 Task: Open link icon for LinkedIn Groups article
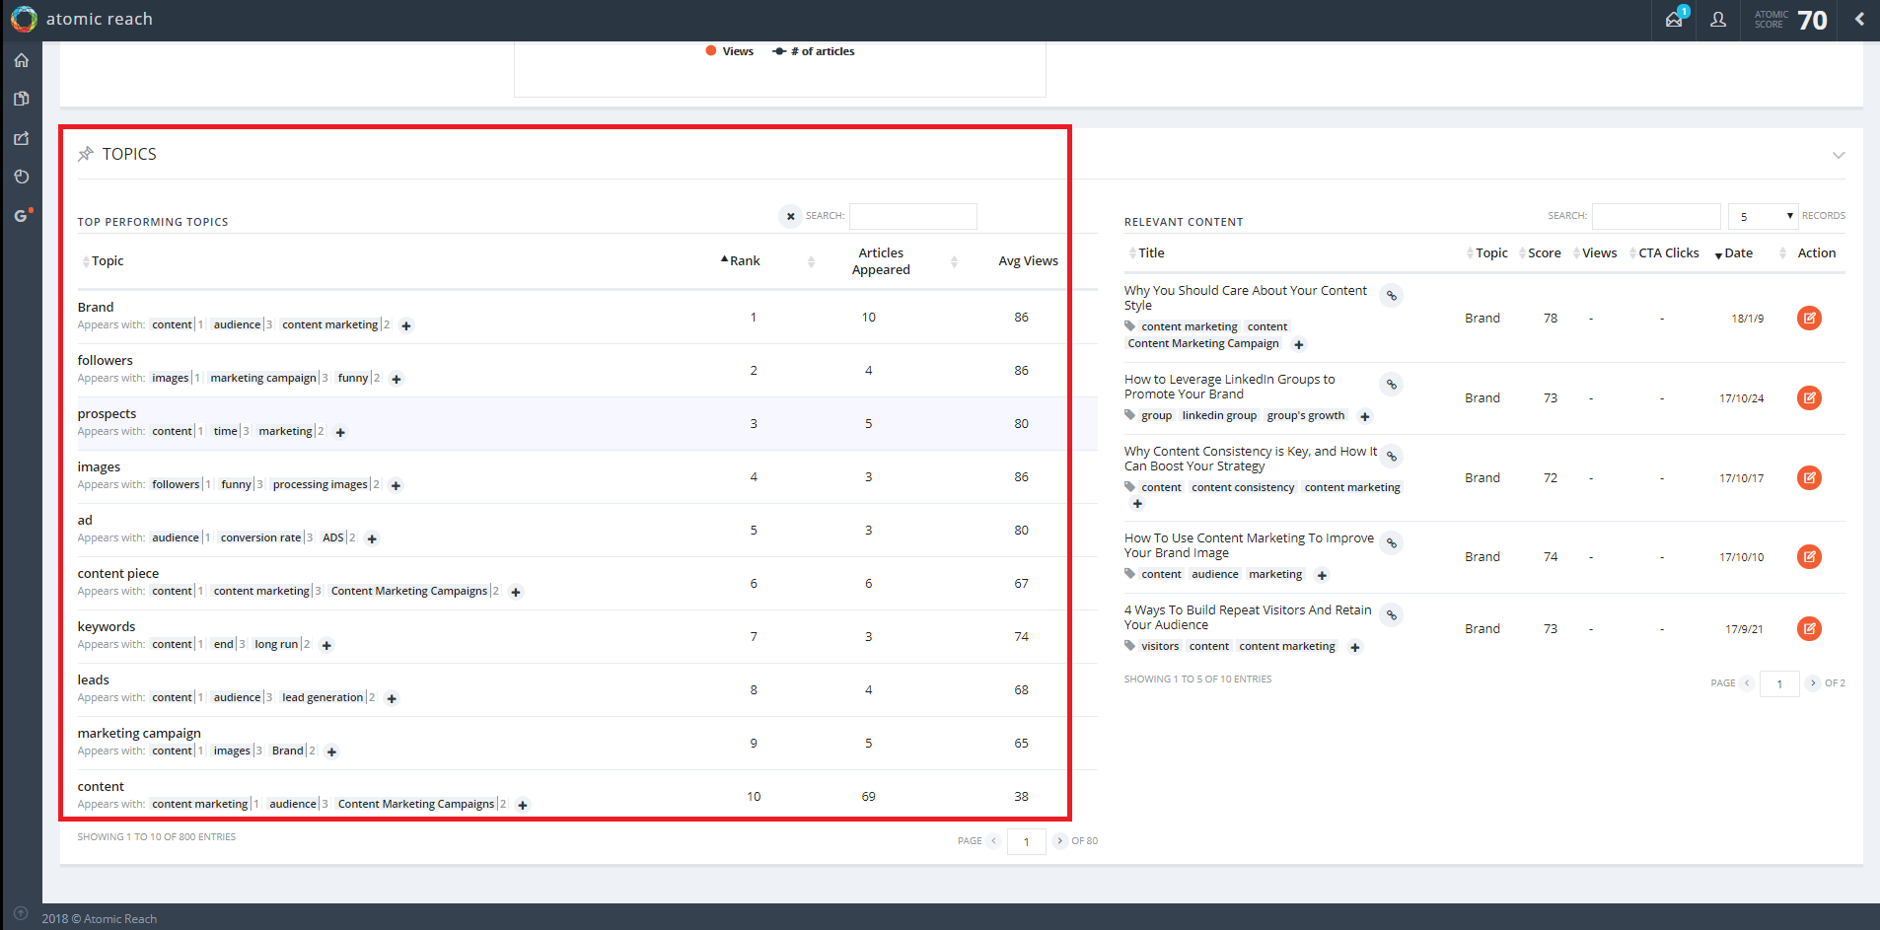1392,384
